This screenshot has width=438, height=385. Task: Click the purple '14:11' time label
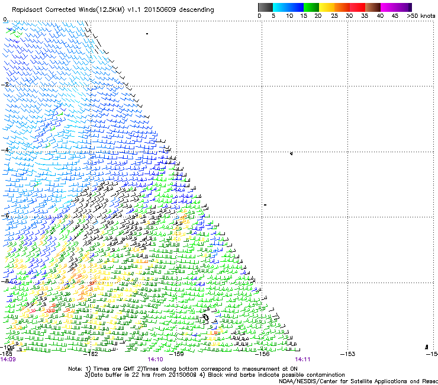click(302, 360)
